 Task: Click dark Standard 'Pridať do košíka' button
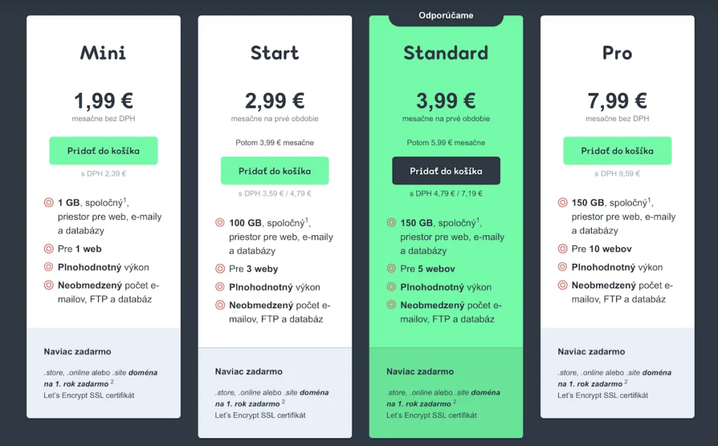(446, 171)
